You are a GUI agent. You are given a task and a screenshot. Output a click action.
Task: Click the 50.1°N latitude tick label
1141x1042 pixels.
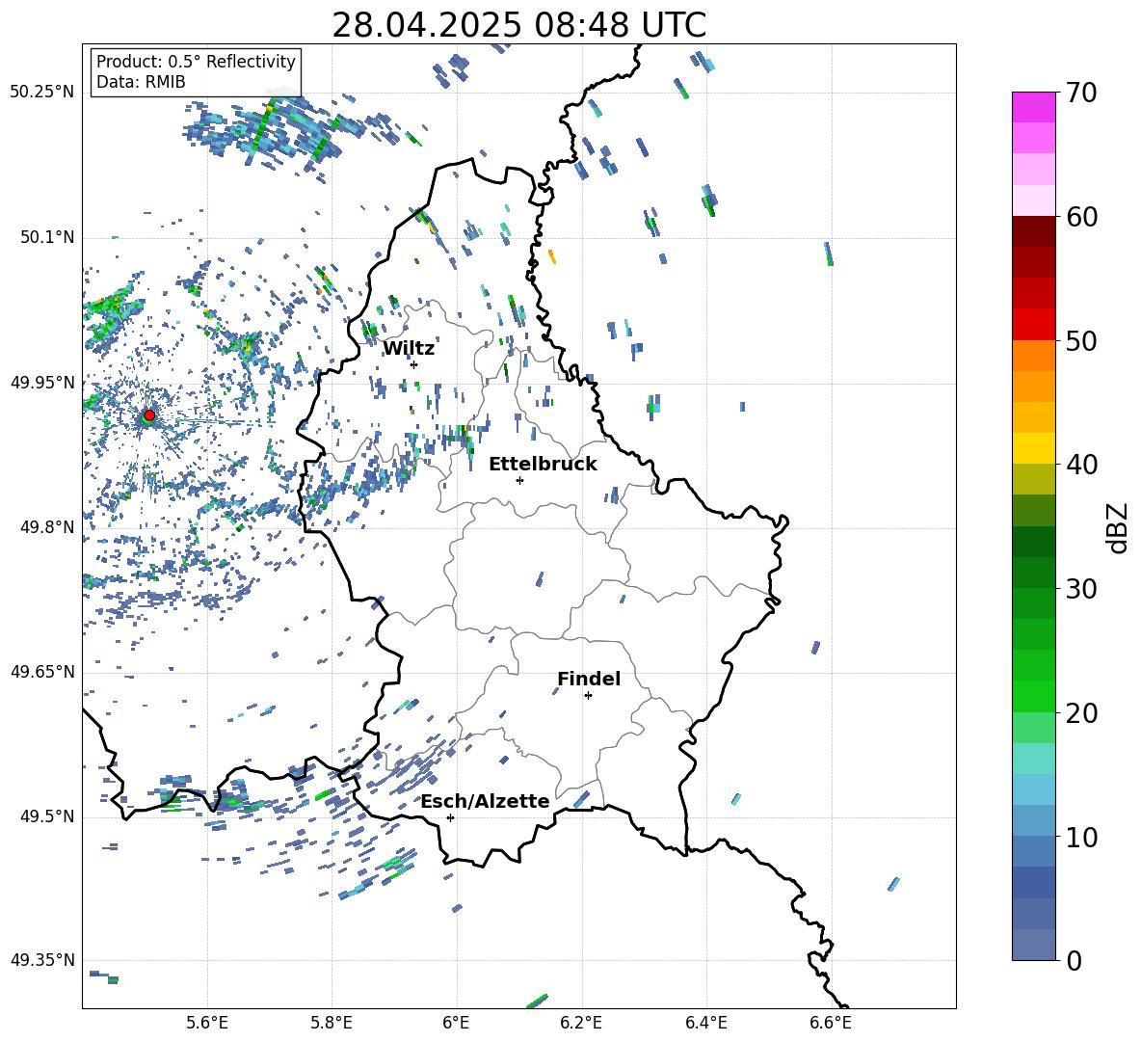[47, 238]
